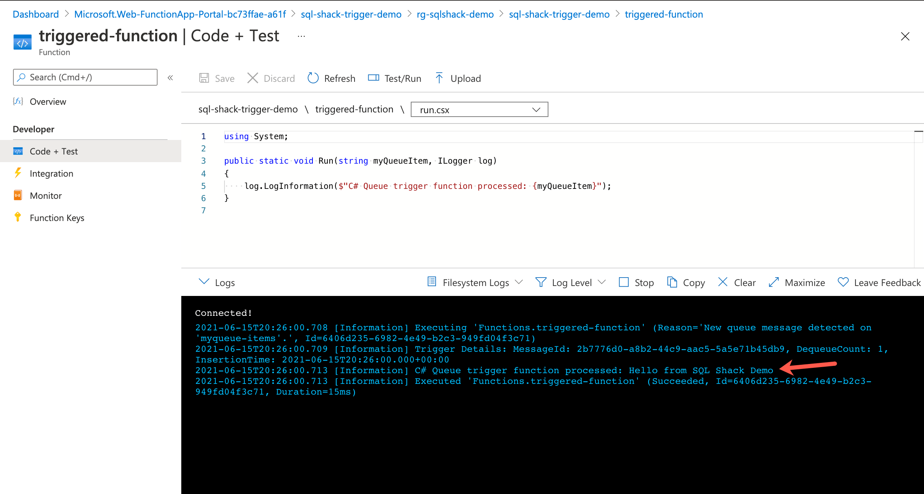This screenshot has width=924, height=494.
Task: Switch to the Integration section
Action: coord(51,173)
